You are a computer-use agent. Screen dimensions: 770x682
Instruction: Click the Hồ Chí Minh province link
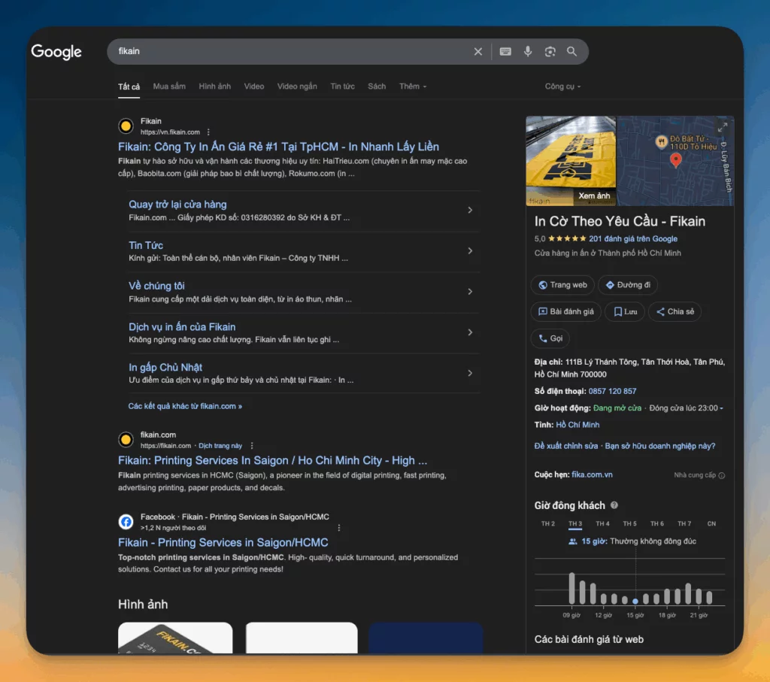coord(577,425)
